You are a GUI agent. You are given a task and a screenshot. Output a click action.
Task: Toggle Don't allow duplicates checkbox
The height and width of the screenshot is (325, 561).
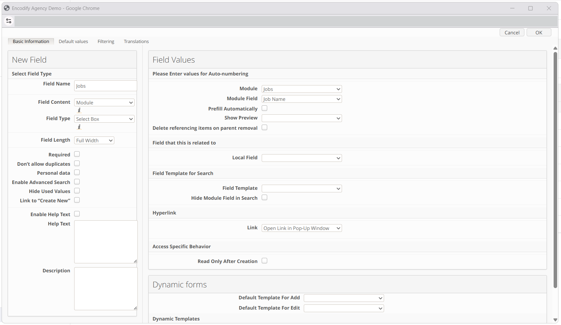point(77,163)
